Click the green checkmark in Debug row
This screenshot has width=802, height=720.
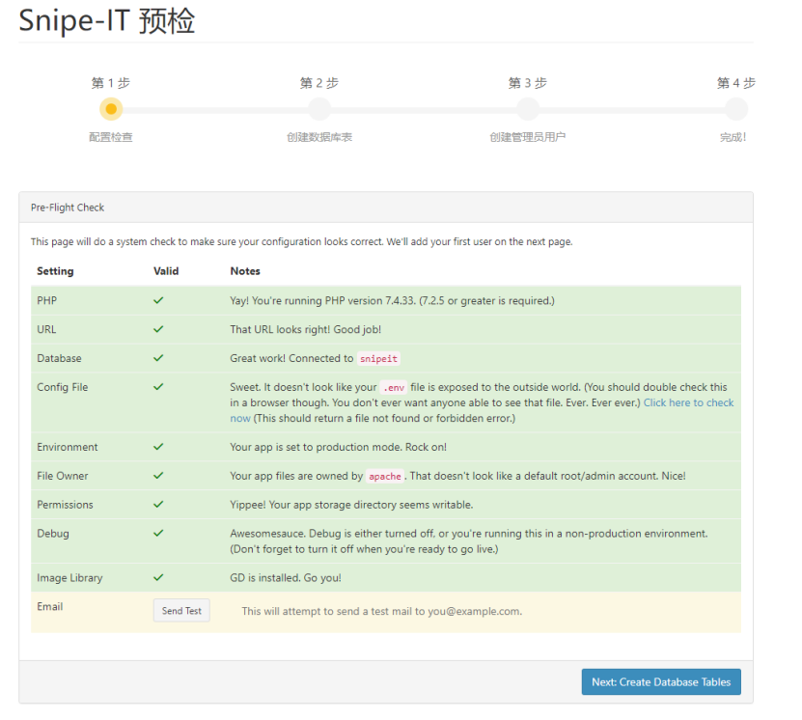tap(158, 533)
